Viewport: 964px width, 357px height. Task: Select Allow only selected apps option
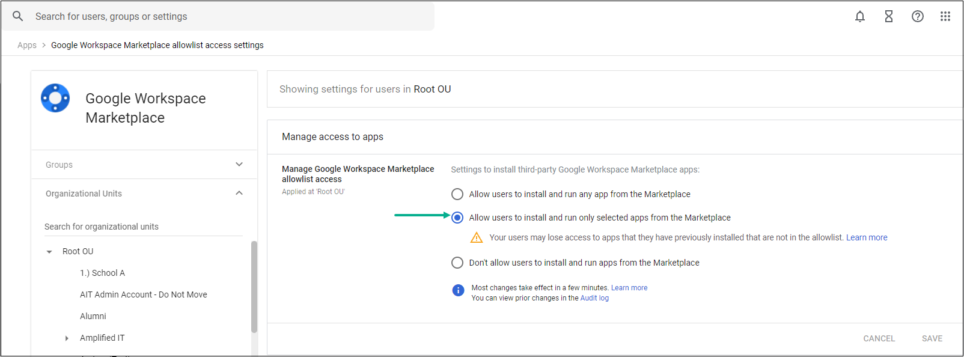[x=457, y=218]
